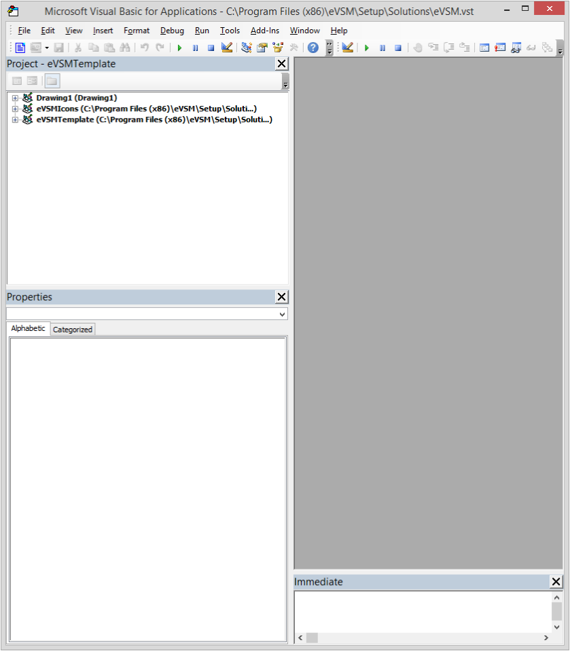Switch to the Categorized tab
Image resolution: width=570 pixels, height=651 pixels.
point(73,330)
